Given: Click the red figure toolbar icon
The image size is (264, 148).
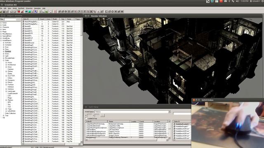Looking at the screenshot, I should pyautogui.click(x=55, y=12).
